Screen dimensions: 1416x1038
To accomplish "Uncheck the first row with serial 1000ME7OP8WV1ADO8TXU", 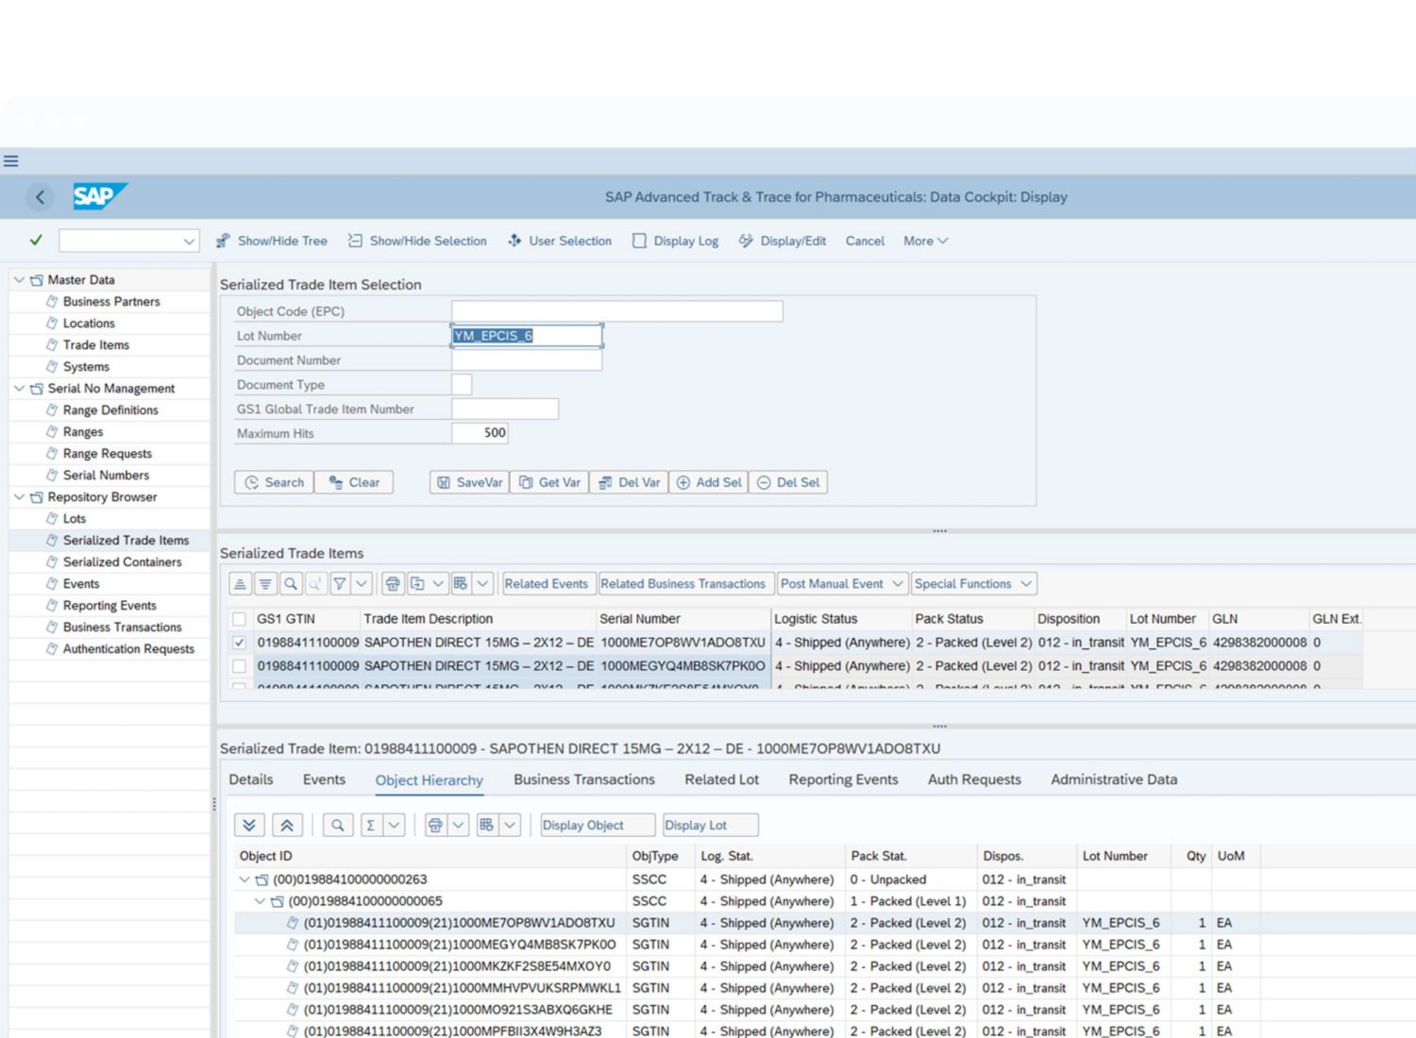I will [240, 643].
